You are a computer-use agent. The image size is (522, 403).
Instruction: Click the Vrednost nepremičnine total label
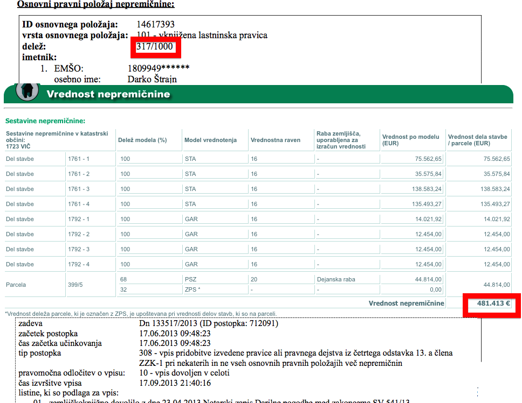[x=406, y=303]
